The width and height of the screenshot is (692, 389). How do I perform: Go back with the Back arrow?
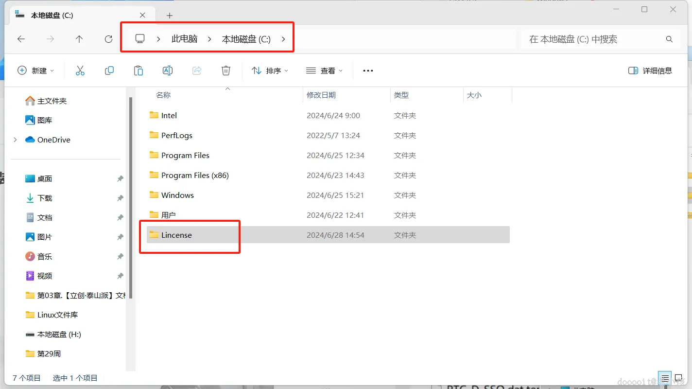click(x=21, y=39)
